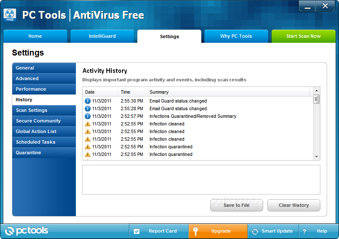
Task: Click the empty details box below history list
Action: coord(201,180)
